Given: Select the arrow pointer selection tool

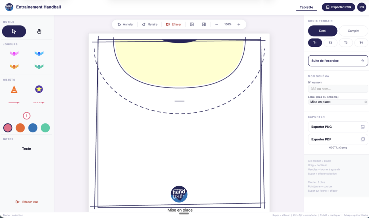Looking at the screenshot, I should (14, 31).
